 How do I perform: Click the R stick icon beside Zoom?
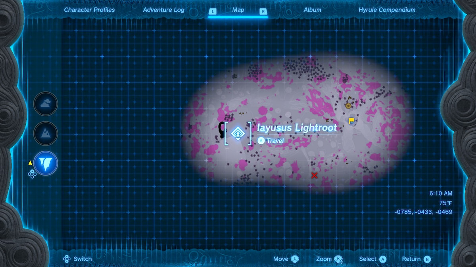[338, 259]
